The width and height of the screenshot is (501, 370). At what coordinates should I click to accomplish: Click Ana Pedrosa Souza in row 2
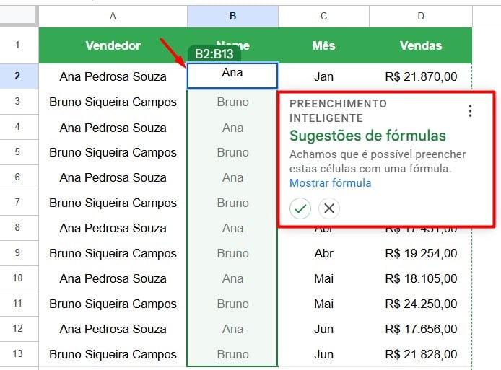[113, 76]
